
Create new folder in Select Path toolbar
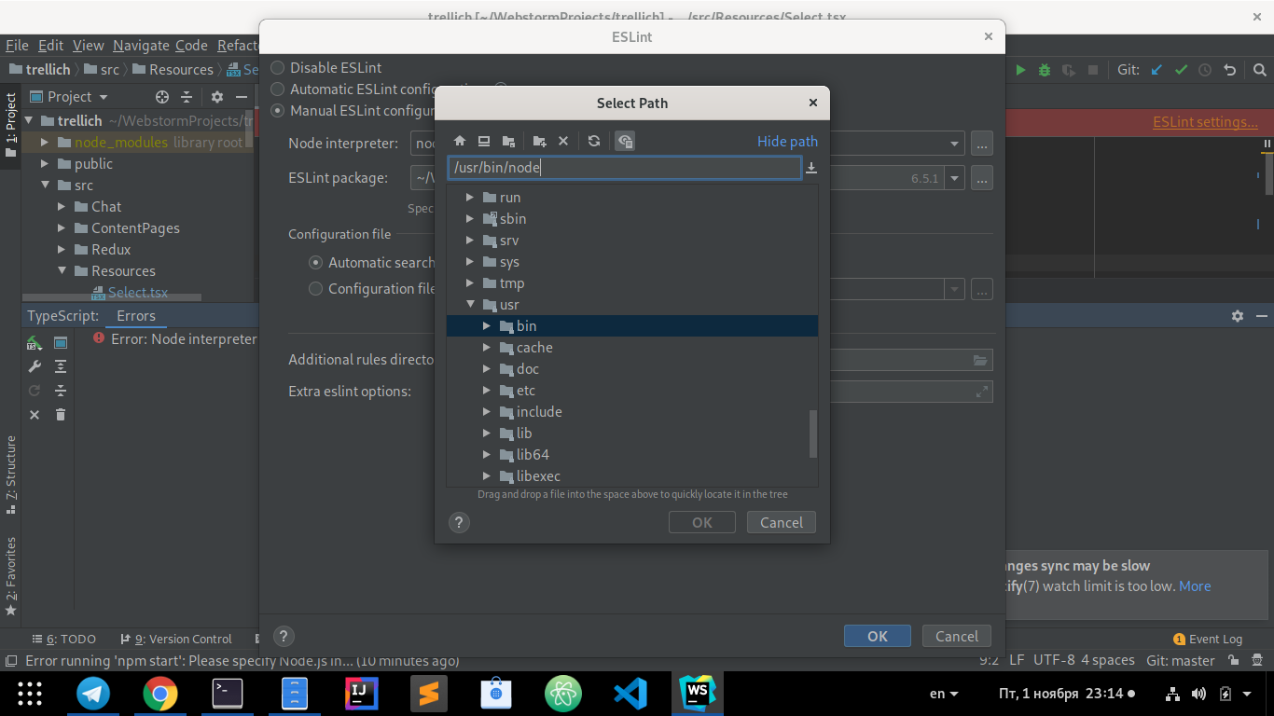[x=539, y=141]
